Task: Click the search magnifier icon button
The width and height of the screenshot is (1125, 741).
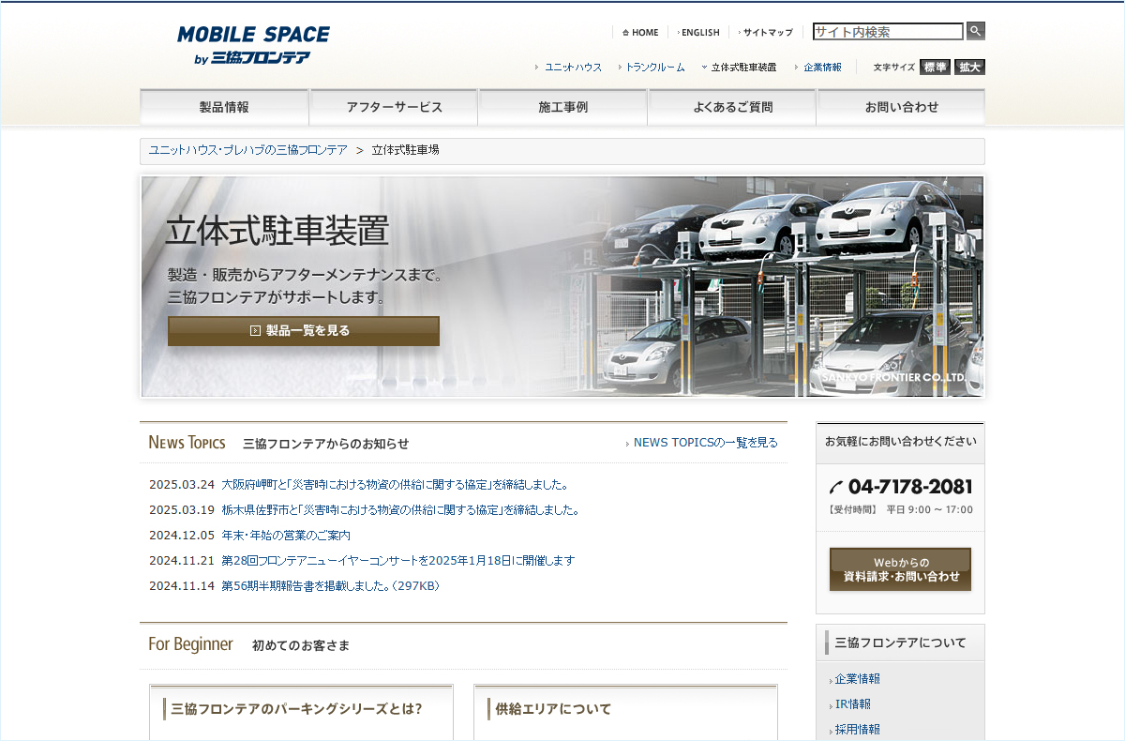Action: point(976,31)
